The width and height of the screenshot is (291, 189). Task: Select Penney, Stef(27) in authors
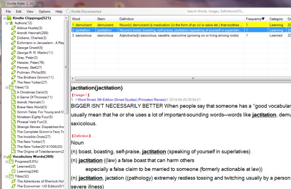(x=30, y=67)
